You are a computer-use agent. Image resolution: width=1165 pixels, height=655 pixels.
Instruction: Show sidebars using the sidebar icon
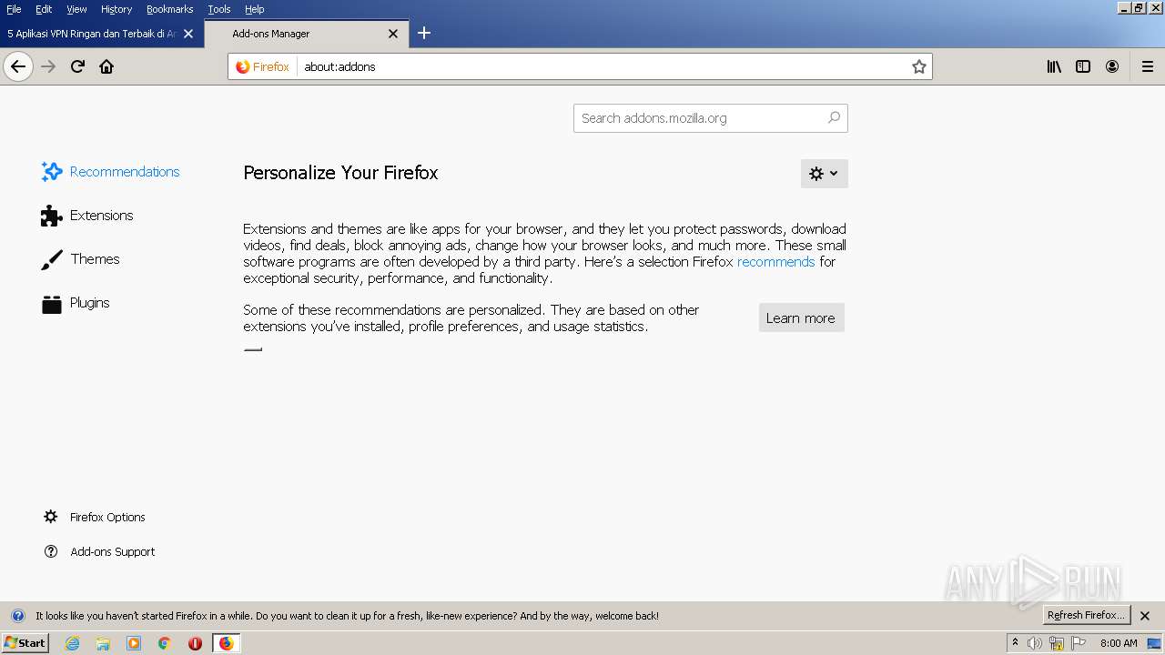[1083, 66]
